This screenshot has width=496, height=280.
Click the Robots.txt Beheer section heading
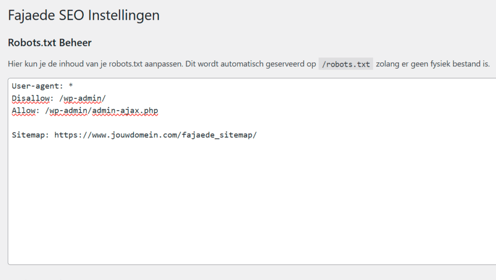pos(50,43)
